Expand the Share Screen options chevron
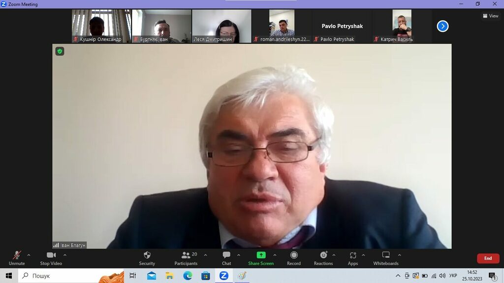504x283 pixels. click(275, 255)
